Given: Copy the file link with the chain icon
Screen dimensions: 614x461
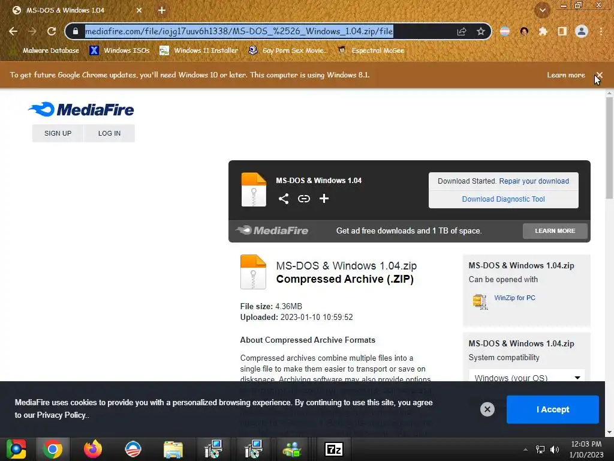Looking at the screenshot, I should 304,199.
